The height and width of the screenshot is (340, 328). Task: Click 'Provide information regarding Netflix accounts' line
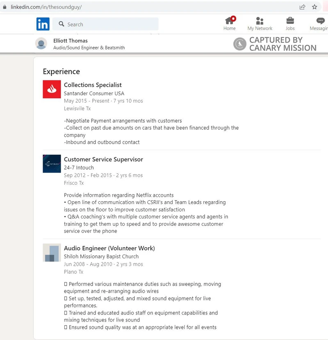(118, 195)
